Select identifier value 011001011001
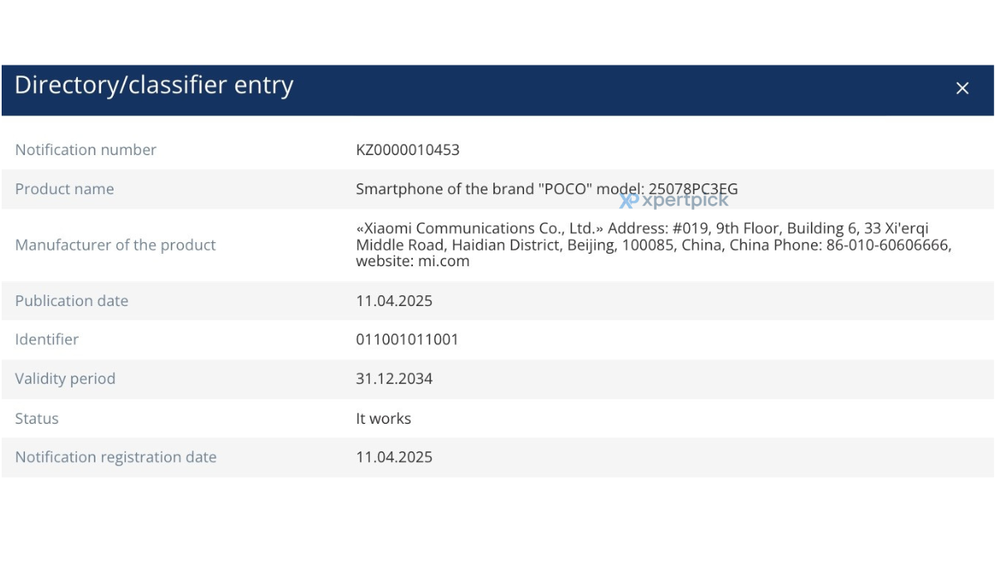The height and width of the screenshot is (564, 995). tap(407, 339)
